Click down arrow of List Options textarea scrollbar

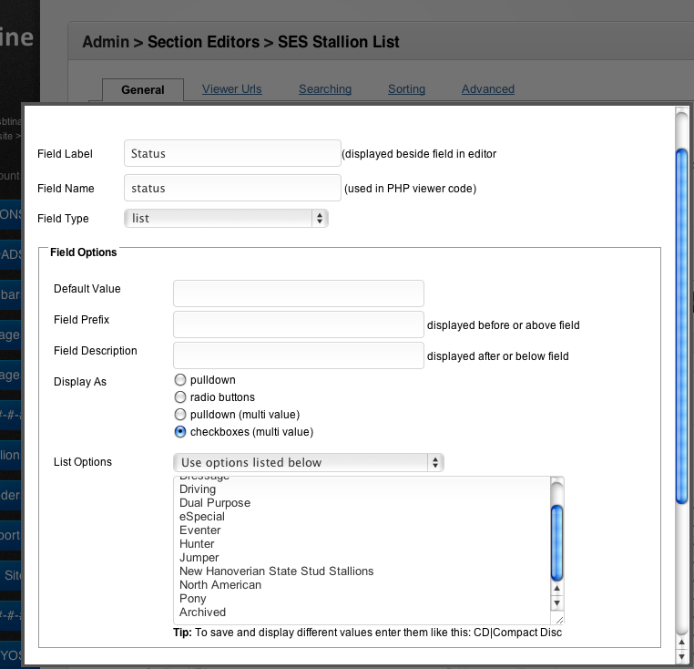click(x=557, y=602)
